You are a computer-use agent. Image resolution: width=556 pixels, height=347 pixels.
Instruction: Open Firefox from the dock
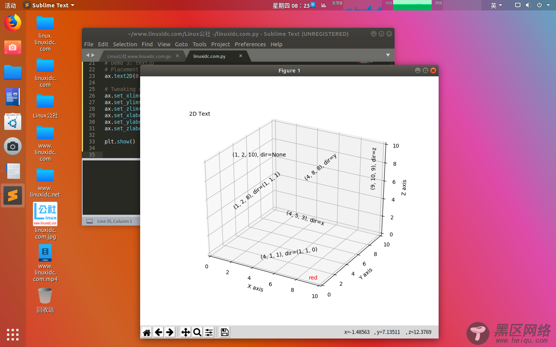[13, 23]
